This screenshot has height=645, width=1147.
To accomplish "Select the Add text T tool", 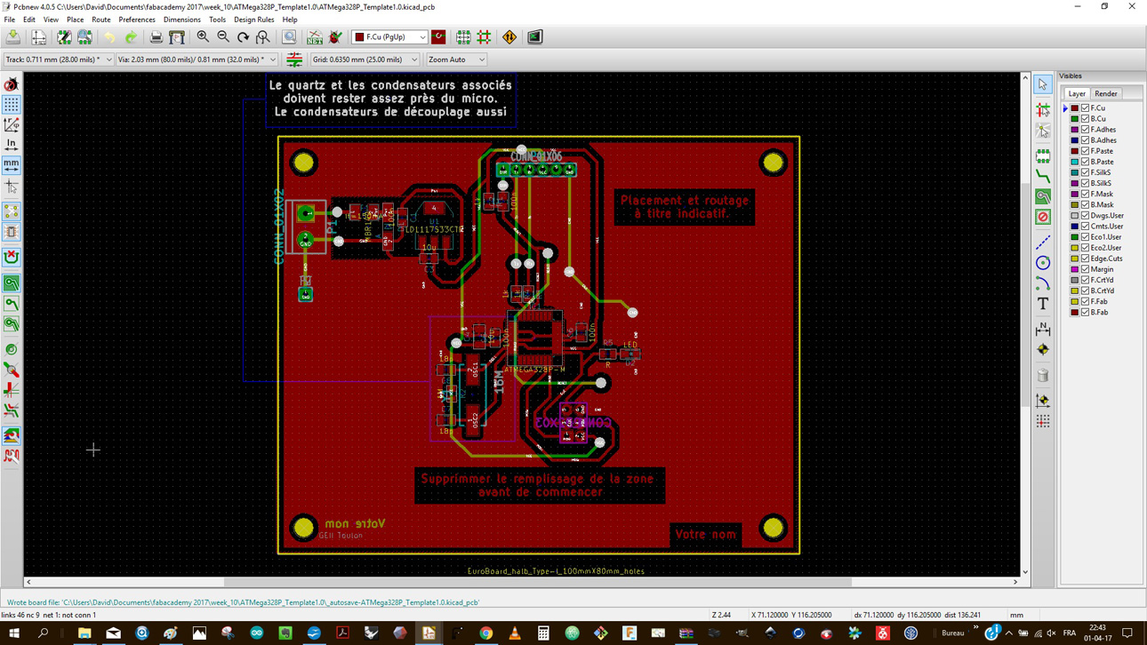I will click(x=1043, y=304).
